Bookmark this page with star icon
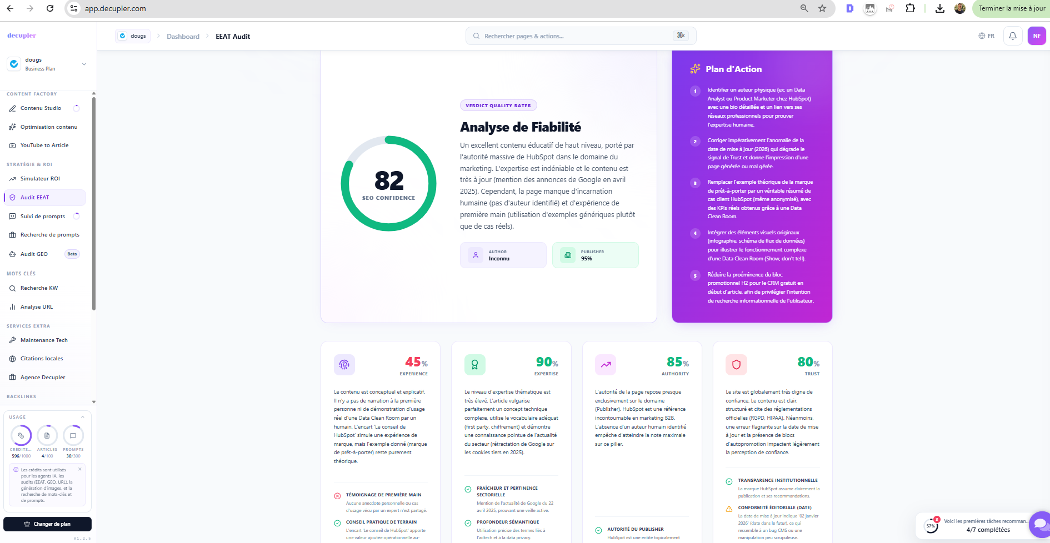Image resolution: width=1050 pixels, height=543 pixels. pyautogui.click(x=822, y=8)
